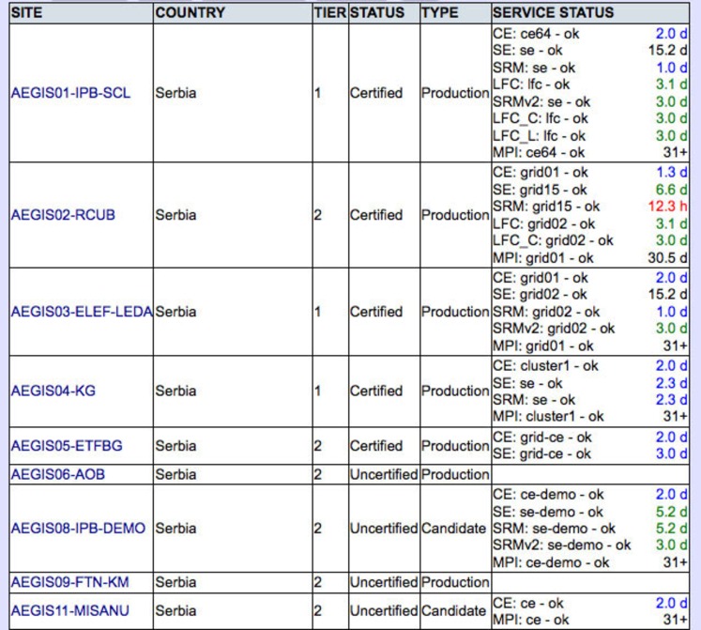Click 'SE: grid-ce - ok' service entry
Image resolution: width=701 pixels, height=630 pixels.
coord(541,453)
